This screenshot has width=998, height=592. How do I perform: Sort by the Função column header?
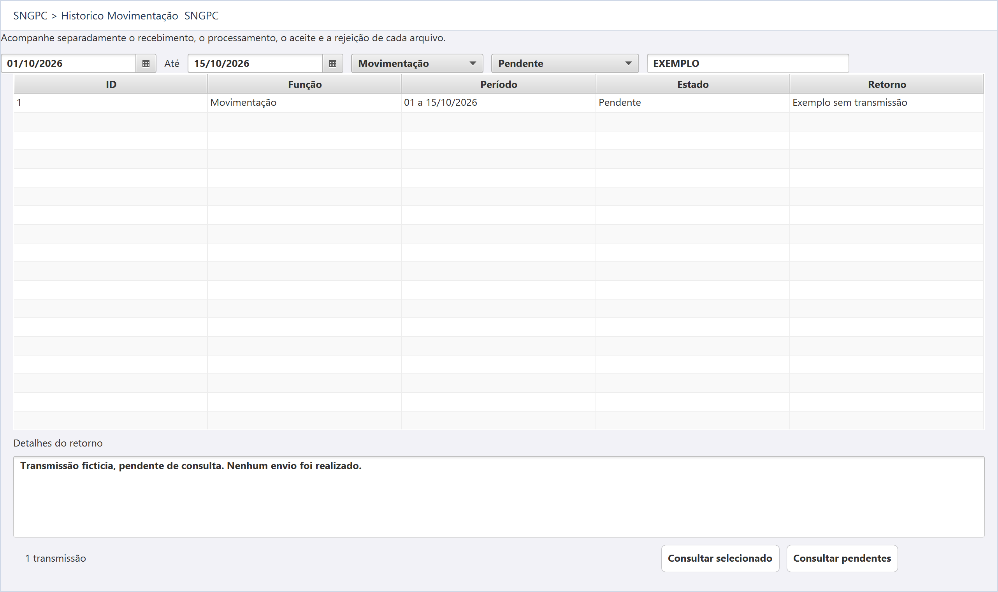[x=305, y=84]
